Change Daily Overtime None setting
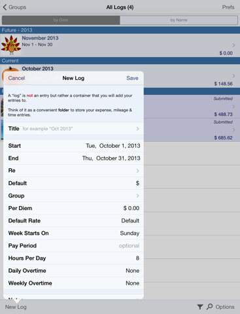 [73, 271]
